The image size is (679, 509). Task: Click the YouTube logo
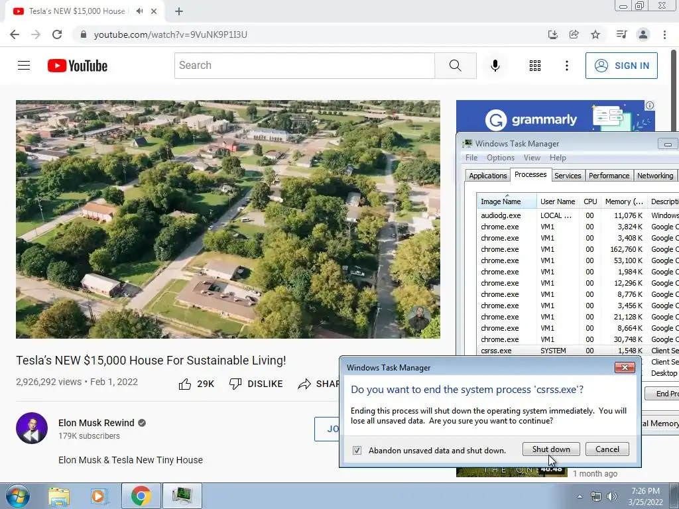(x=78, y=66)
